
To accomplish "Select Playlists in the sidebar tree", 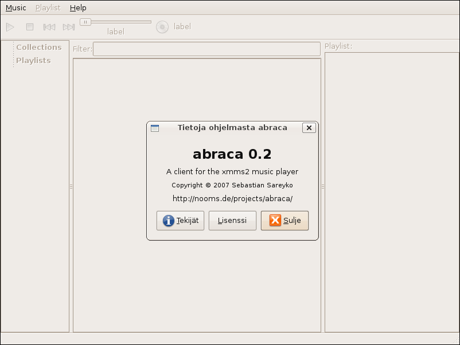I will point(33,60).
